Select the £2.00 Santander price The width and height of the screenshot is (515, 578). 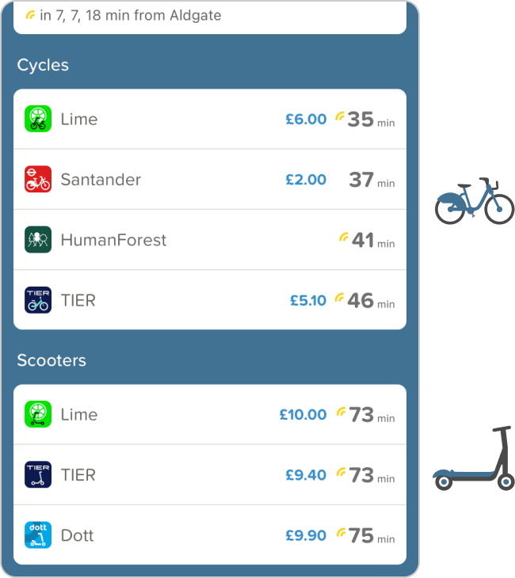pyautogui.click(x=306, y=180)
